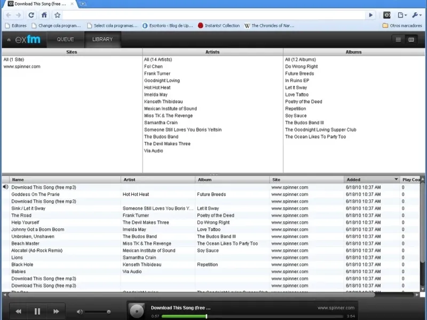
Task: Select Imelda May in Artists list
Action: pos(156,95)
